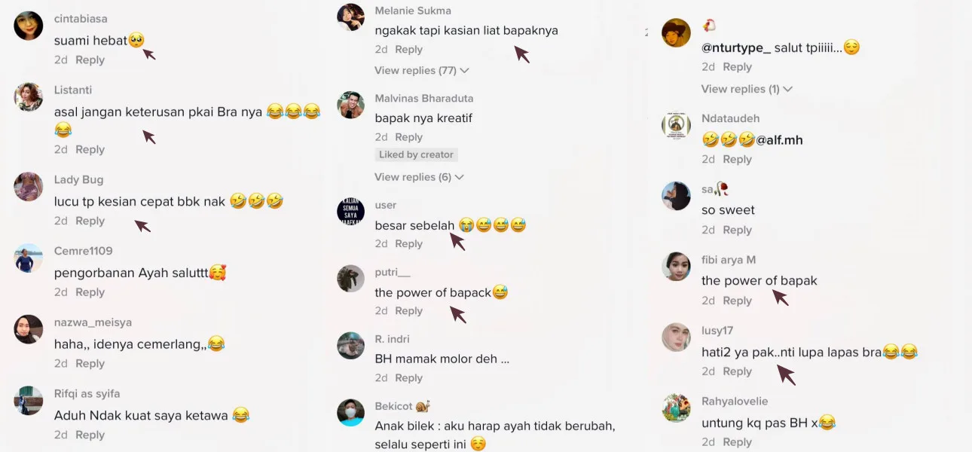Click Bekicot's masked-face avatar
The image size is (972, 452).
coord(350,413)
